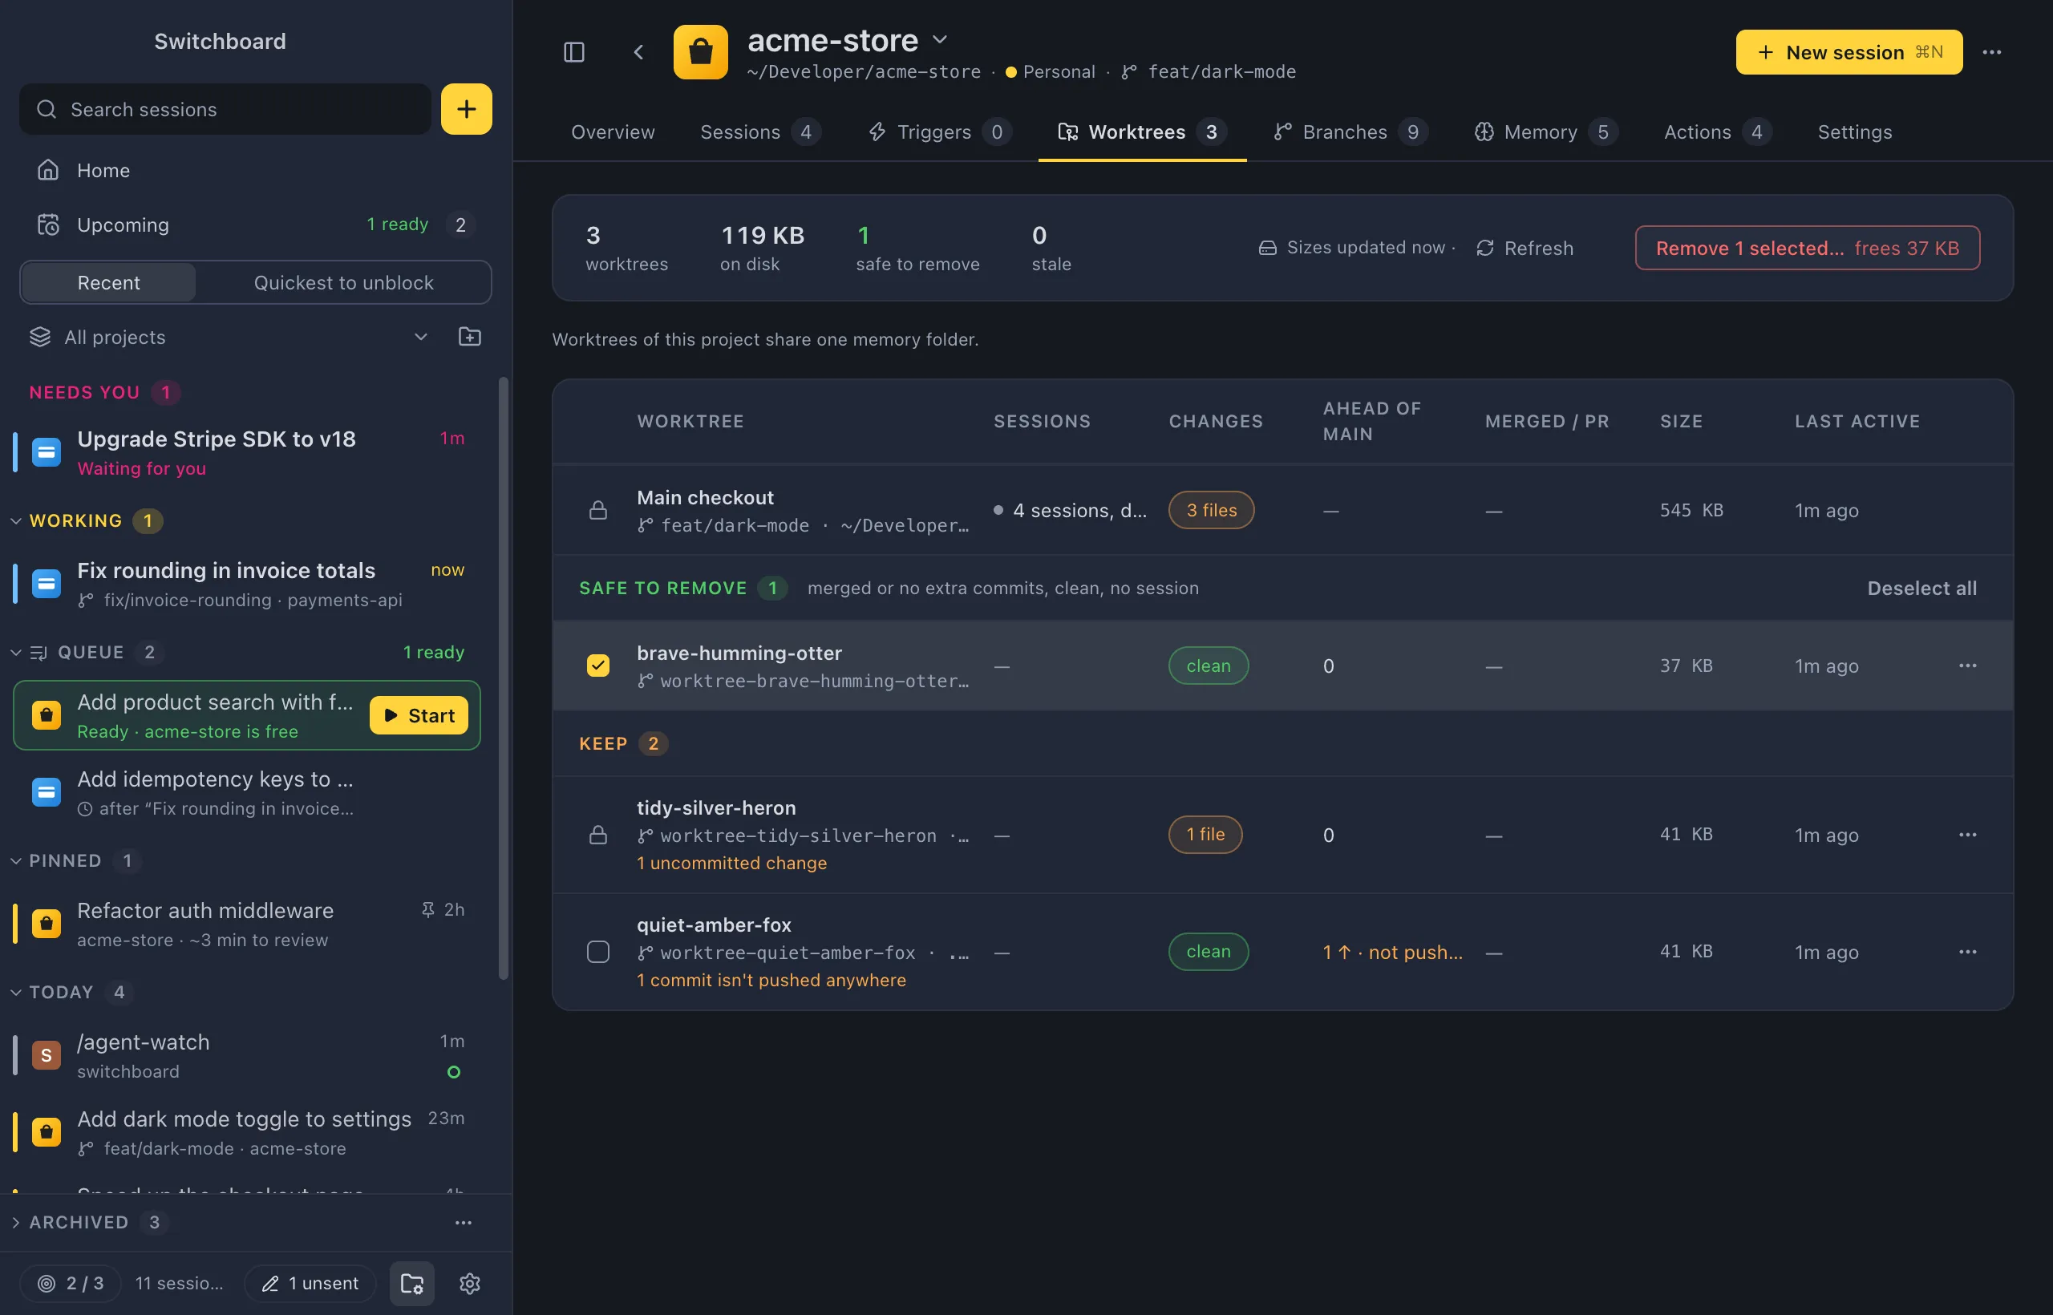Open the row menu for brave-humming-otter
2053x1315 pixels.
tap(1968, 666)
